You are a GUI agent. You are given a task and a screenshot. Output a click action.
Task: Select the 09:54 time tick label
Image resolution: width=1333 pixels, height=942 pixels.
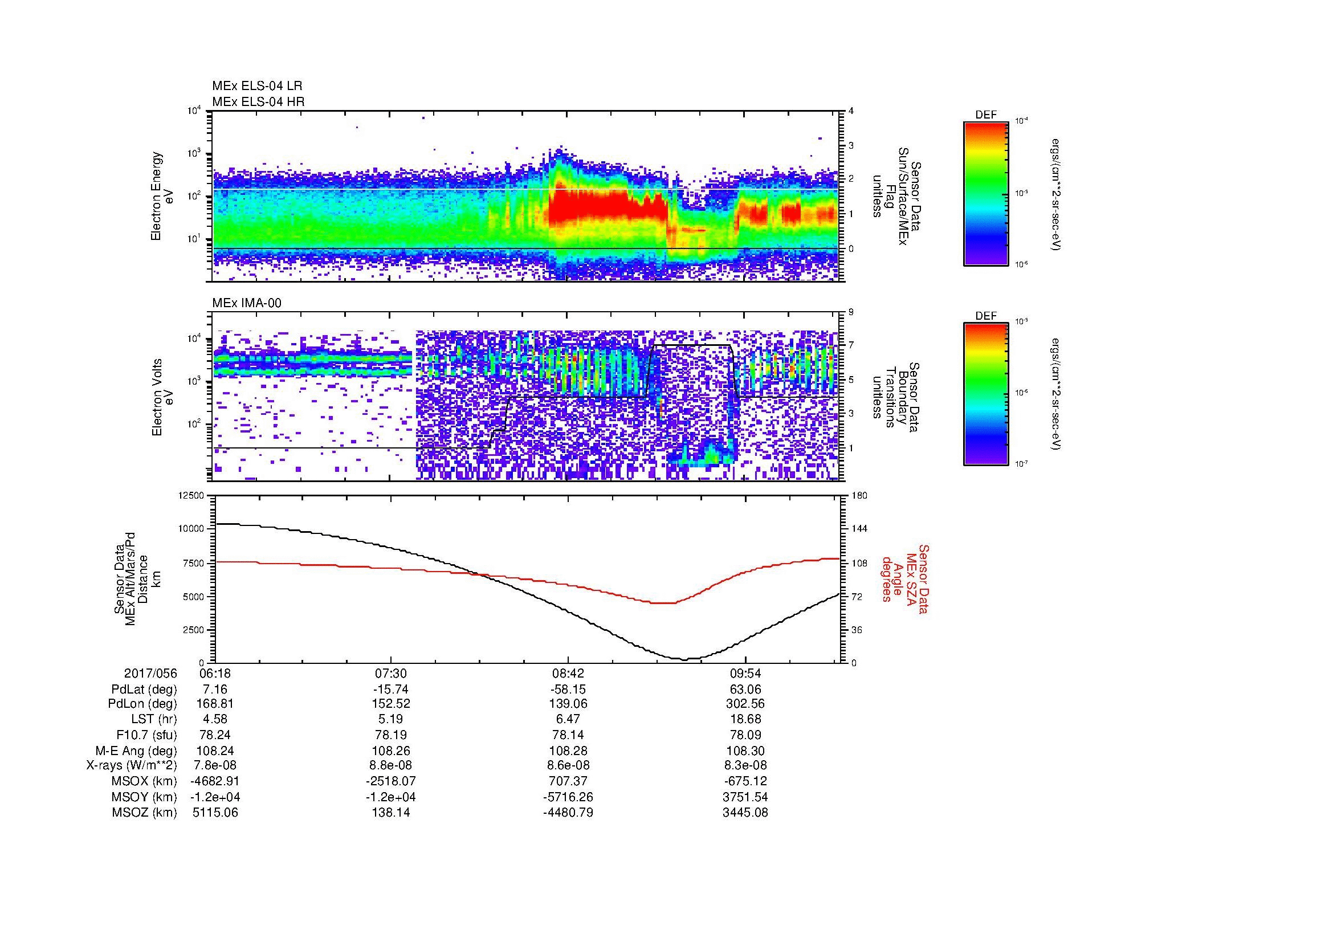point(745,674)
